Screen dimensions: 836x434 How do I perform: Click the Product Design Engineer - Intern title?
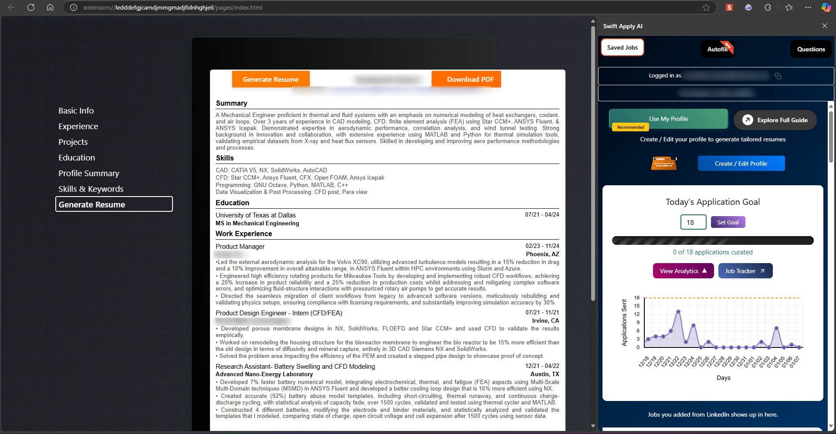pyautogui.click(x=279, y=313)
